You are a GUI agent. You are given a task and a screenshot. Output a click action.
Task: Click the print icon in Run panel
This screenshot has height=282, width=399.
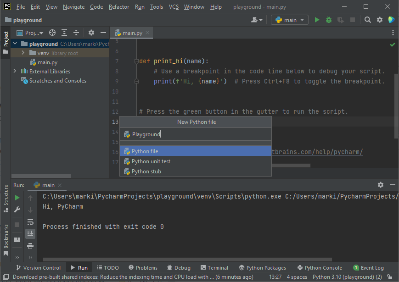[x=30, y=246]
